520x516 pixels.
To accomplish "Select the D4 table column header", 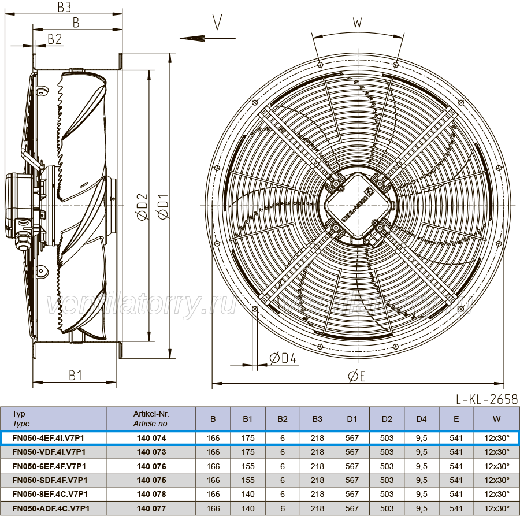I will tap(422, 419).
